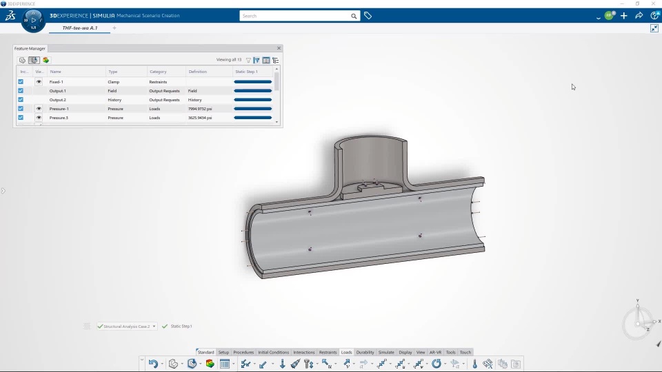Click the thermometer temperature icon
Screen dimensions: 662x372
click(475, 364)
